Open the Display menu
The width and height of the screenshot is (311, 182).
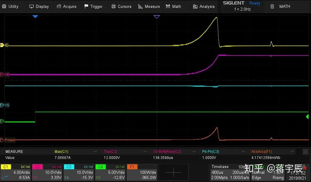(x=39, y=7)
